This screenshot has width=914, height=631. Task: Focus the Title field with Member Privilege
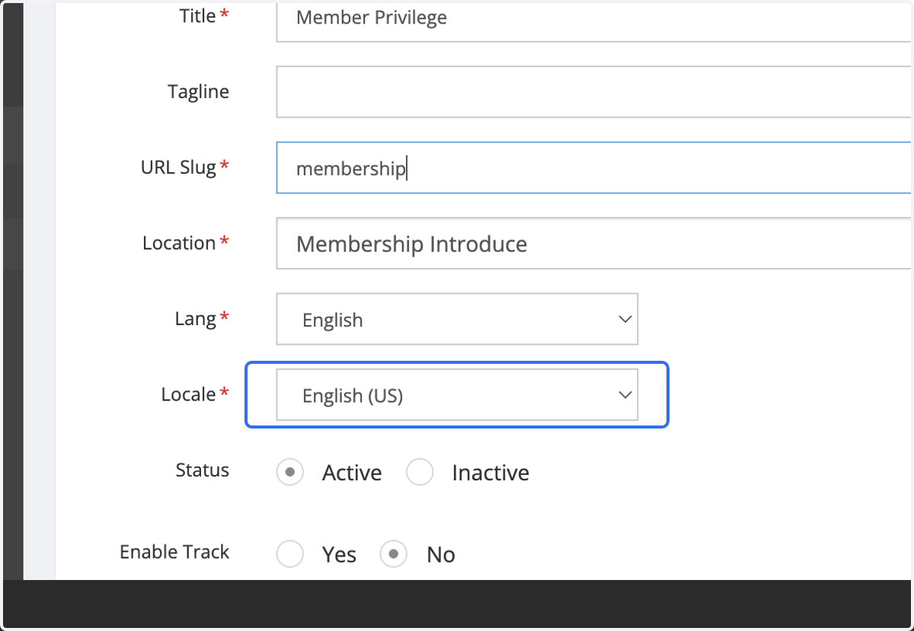click(594, 18)
